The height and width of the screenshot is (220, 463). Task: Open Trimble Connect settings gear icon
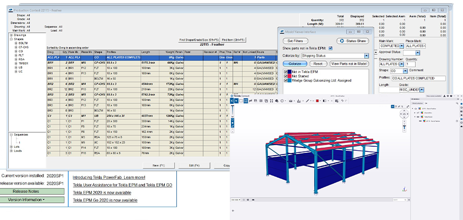tap(448, 96)
